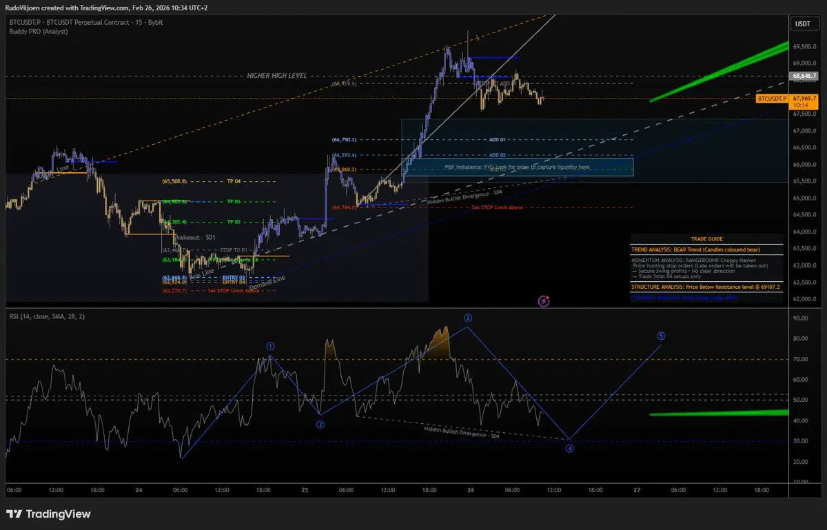The height and width of the screenshot is (530, 827).
Task: Click the TP 02 target label
Action: tap(235, 222)
